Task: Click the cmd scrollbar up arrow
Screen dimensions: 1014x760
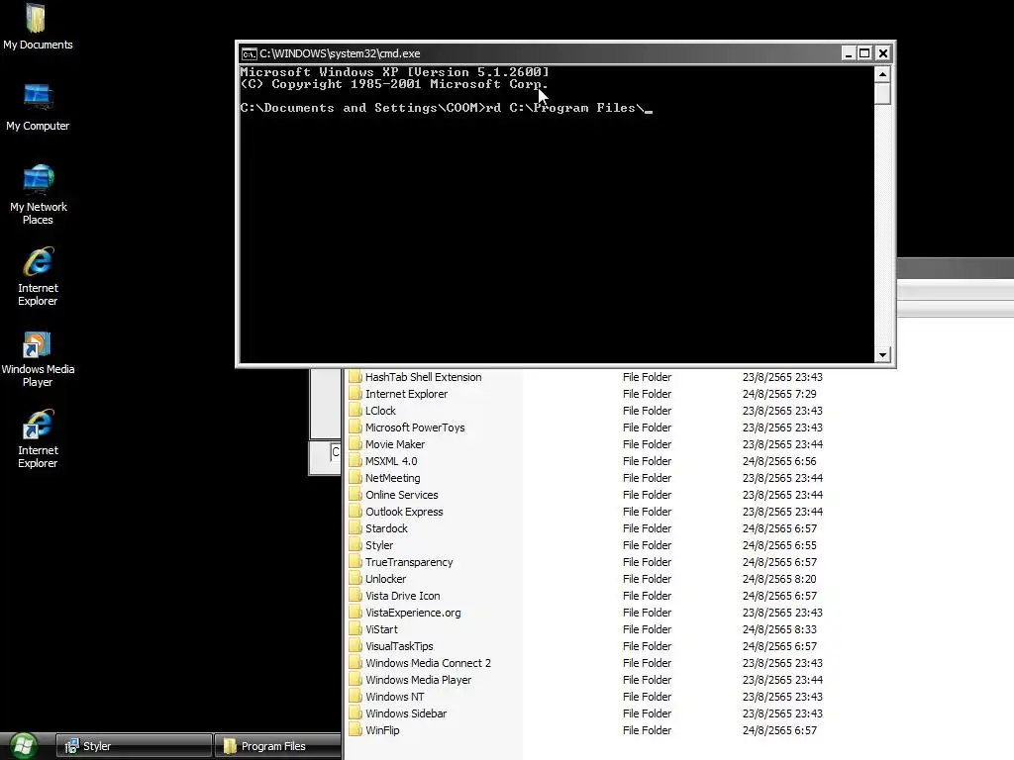Action: pos(882,74)
